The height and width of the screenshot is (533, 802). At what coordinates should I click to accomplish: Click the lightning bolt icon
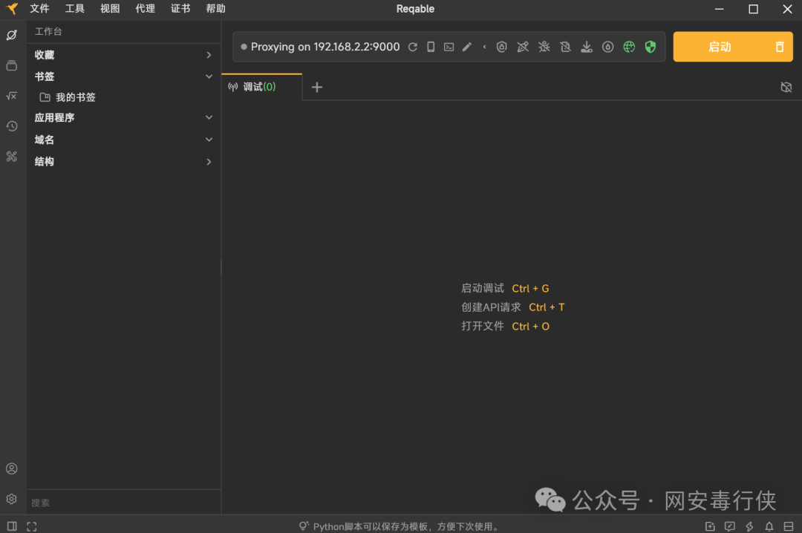749,526
